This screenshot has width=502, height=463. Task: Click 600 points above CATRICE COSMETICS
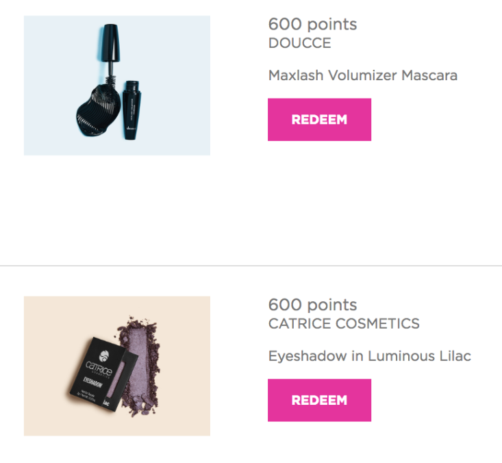(x=312, y=305)
